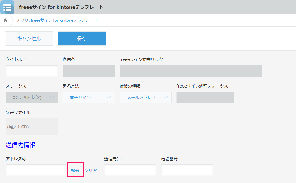Viewport: 296px width, 183px height.
Task: Open the ステータス dropdown showing なし(初期状態)
Action: coord(32,98)
